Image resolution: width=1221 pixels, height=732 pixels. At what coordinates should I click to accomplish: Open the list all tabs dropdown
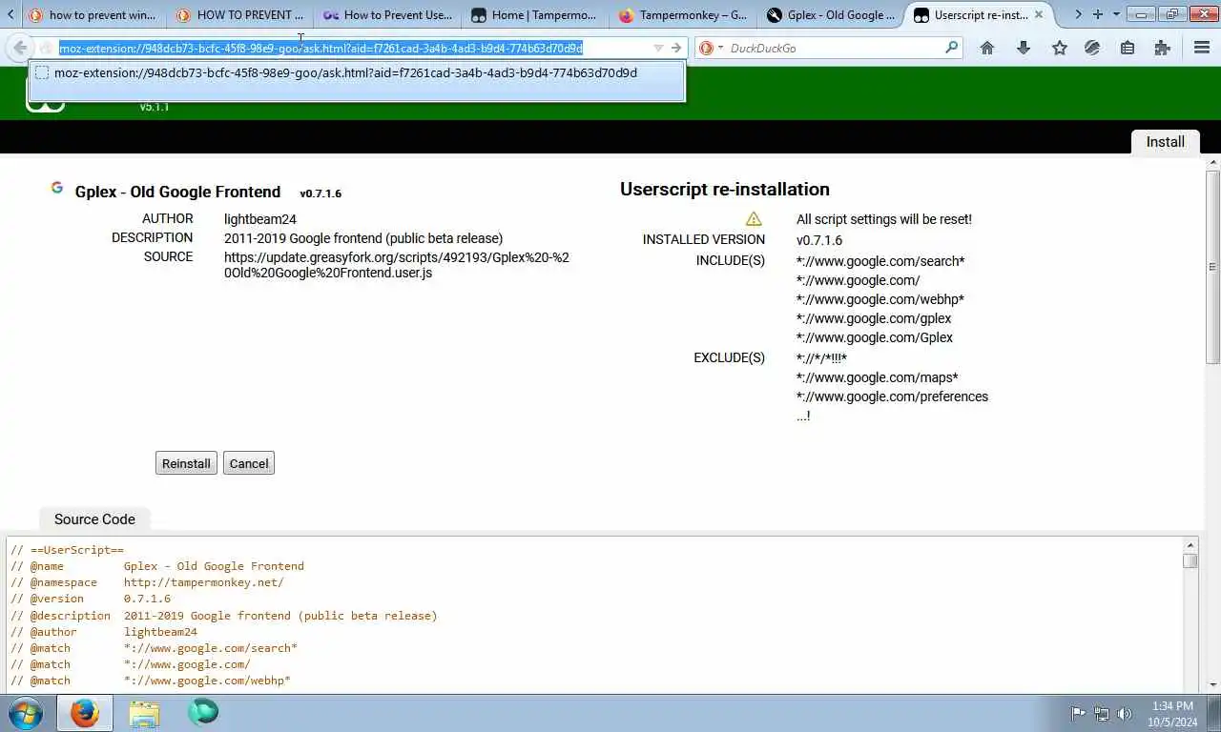(1116, 14)
